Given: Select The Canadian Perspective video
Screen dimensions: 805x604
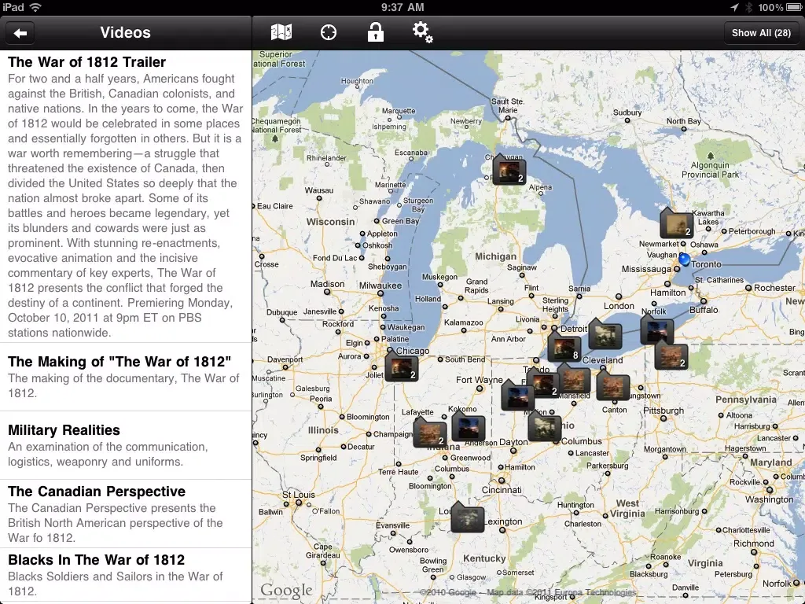Looking at the screenshot, I should tap(126, 514).
